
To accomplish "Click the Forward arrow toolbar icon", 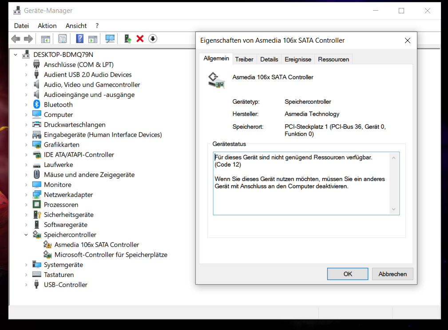I will click(28, 39).
